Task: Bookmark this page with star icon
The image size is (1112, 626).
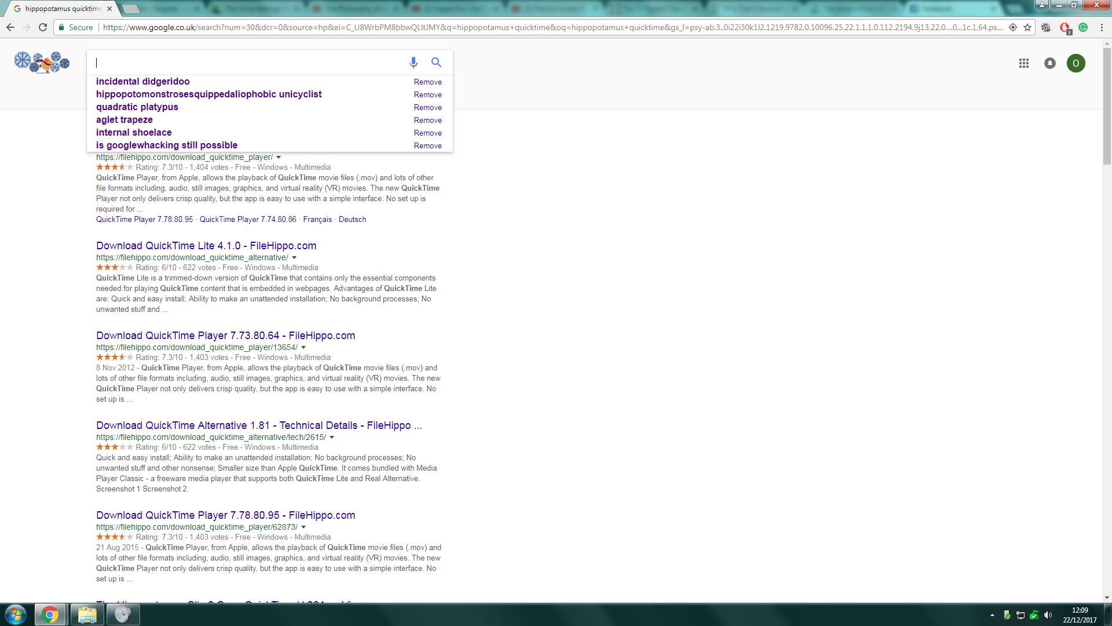Action: click(1027, 27)
